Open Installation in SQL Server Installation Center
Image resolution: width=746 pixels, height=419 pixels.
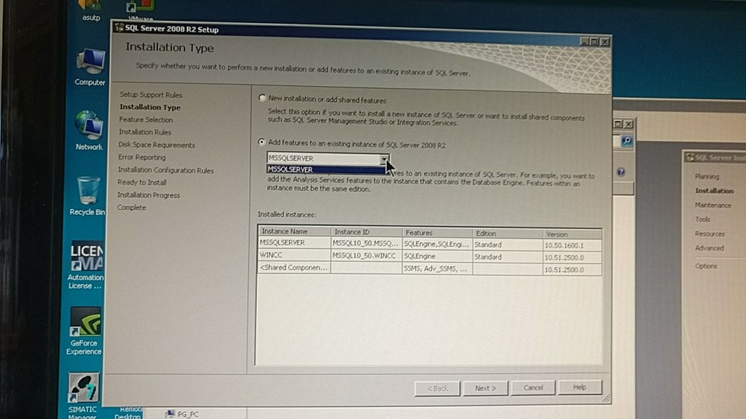click(714, 191)
